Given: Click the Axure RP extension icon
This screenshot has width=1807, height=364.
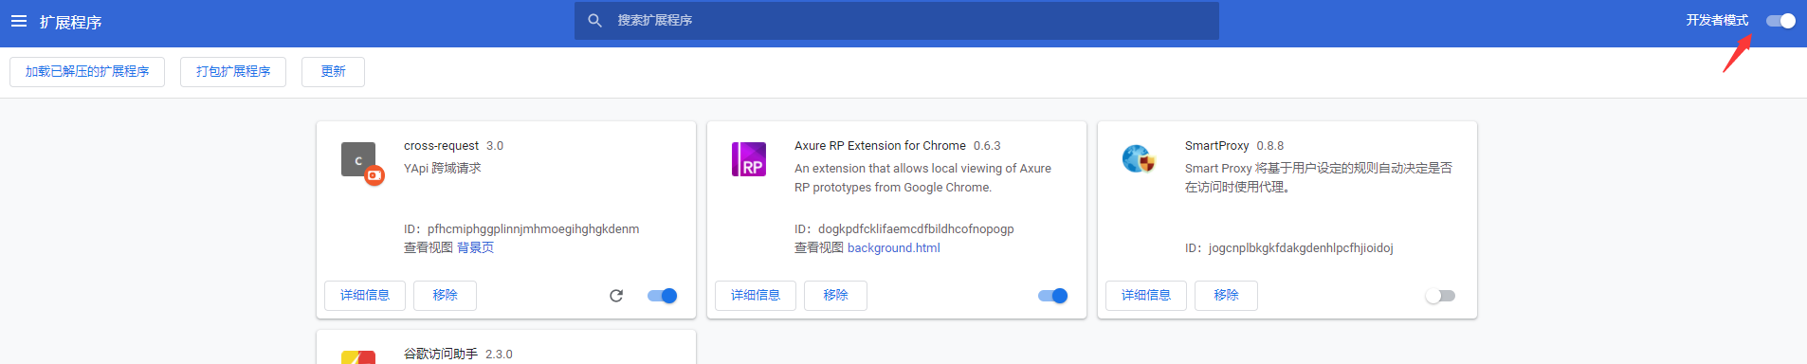Looking at the screenshot, I should [749, 159].
